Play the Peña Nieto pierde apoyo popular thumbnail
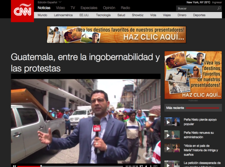The width and height of the screenshot is (225, 167). 172,122
